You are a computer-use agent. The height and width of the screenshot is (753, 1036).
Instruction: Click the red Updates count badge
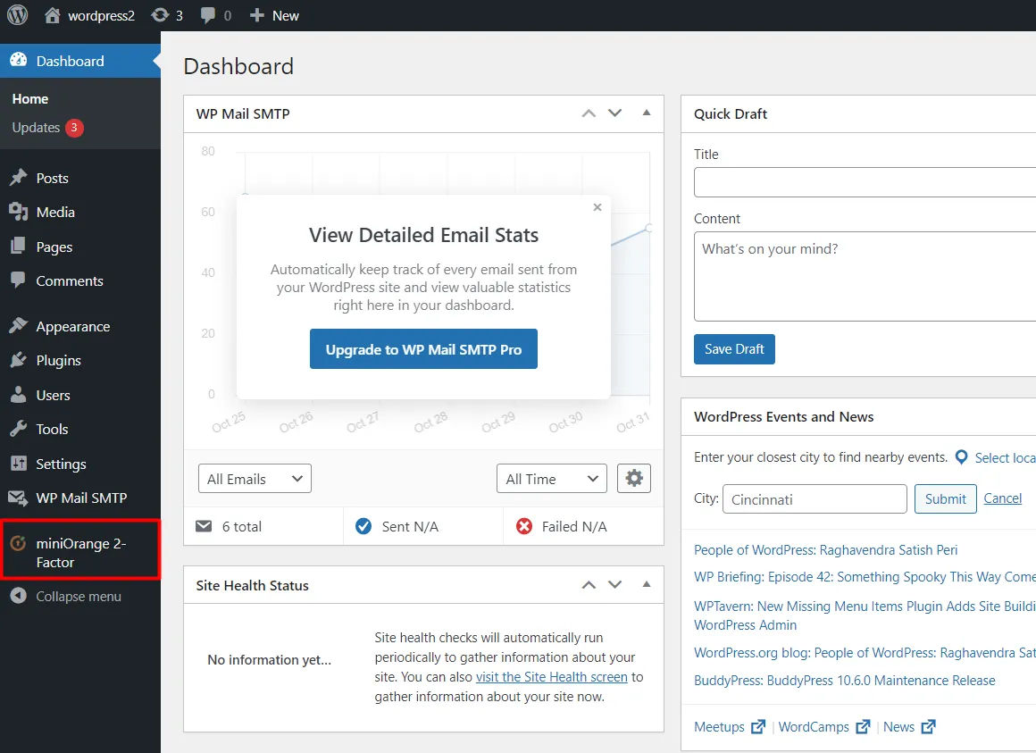tap(74, 128)
